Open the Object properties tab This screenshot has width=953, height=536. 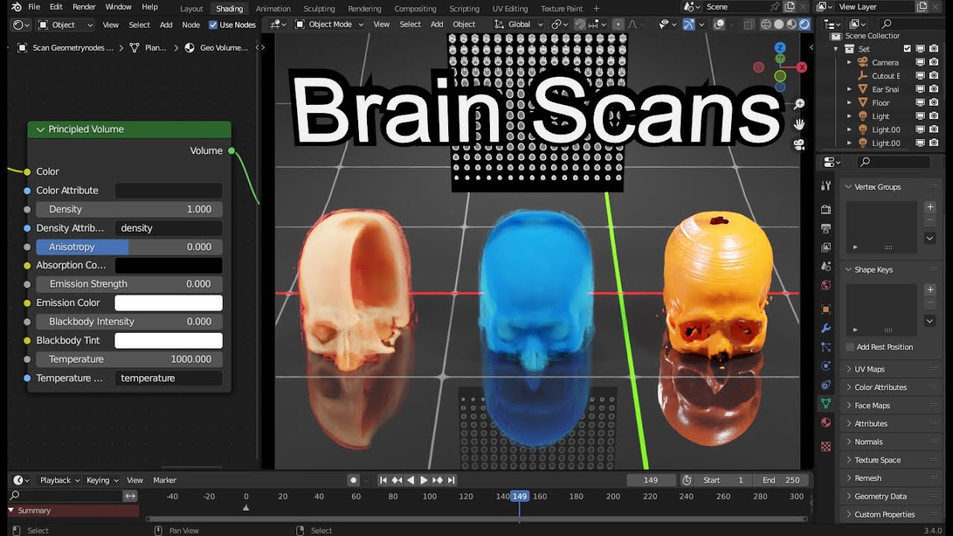[x=826, y=309]
